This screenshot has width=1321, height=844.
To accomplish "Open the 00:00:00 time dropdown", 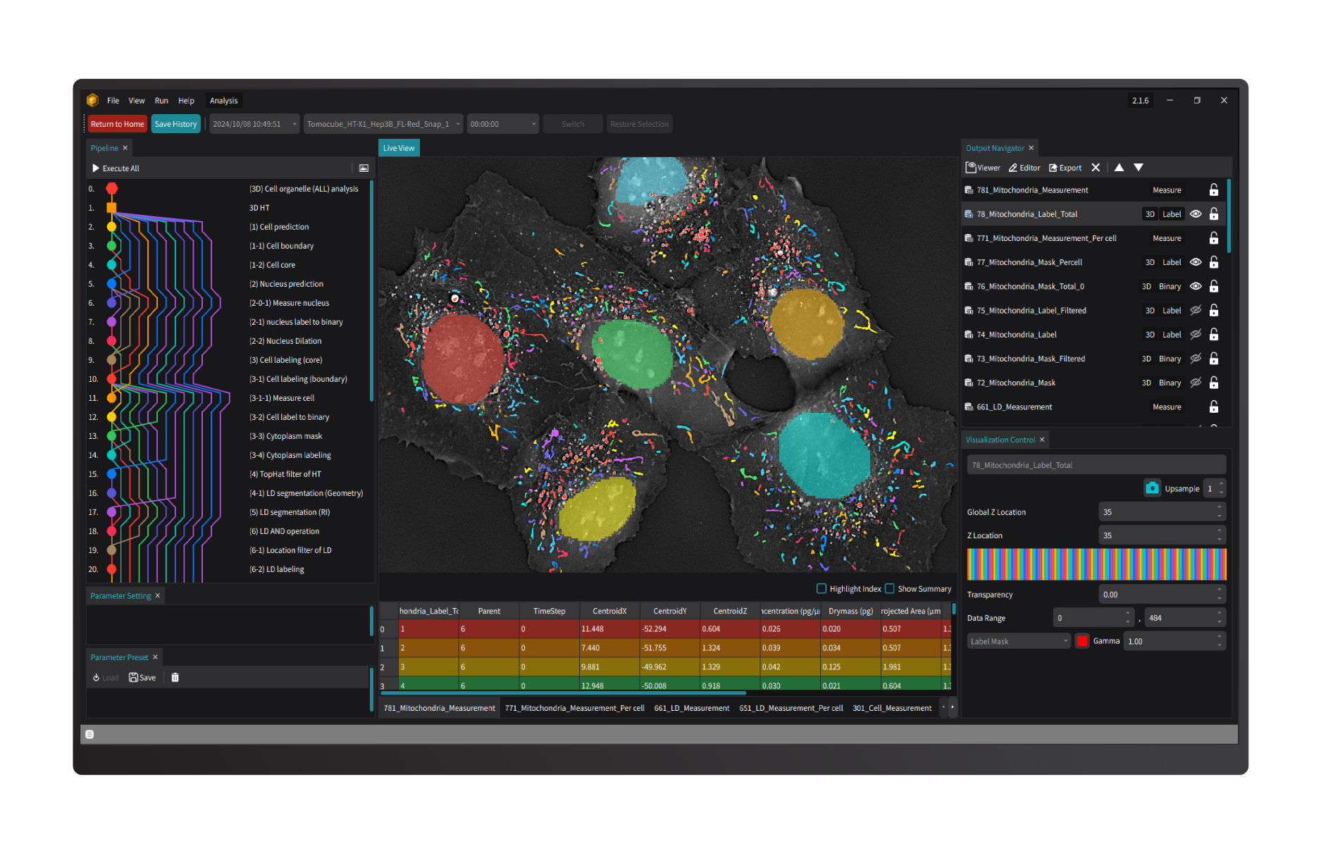I will (503, 124).
